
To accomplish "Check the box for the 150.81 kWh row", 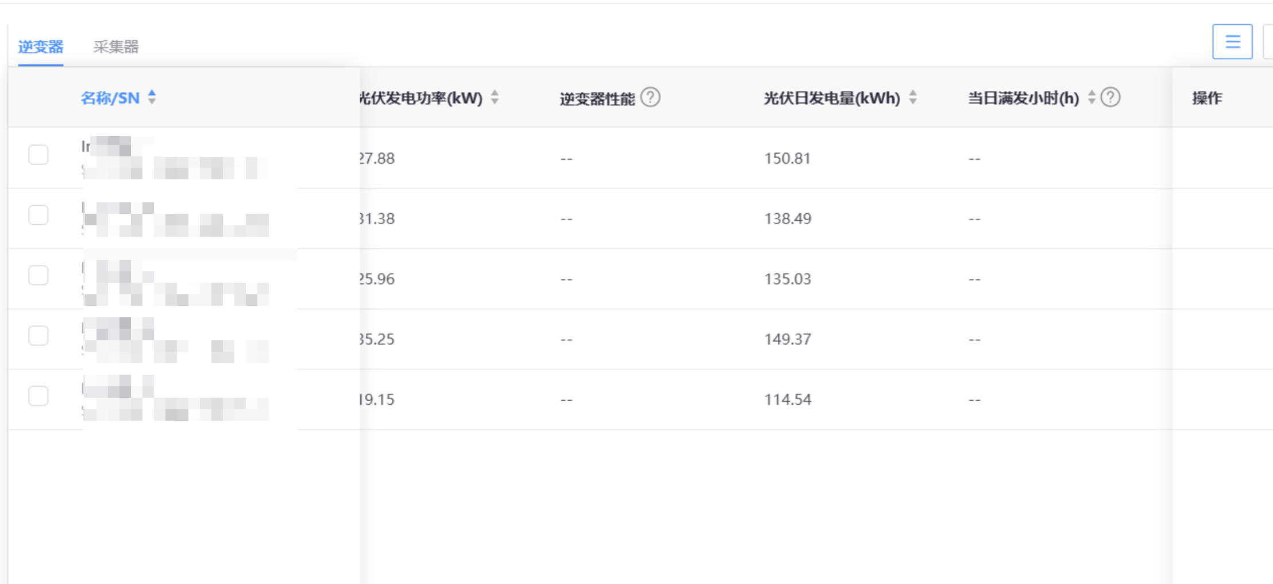I will click(38, 155).
